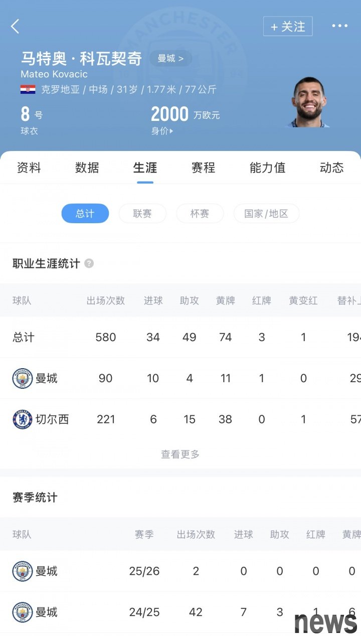Switch to the 数据 tab
Image resolution: width=361 pixels, height=636 pixels.
(87, 168)
